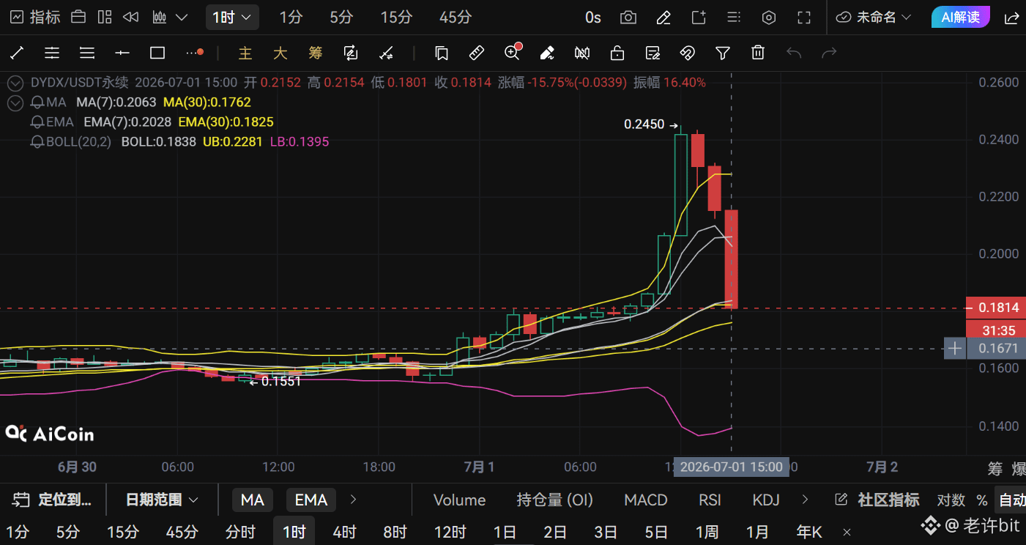This screenshot has height=545, width=1026.
Task: Toggle the 筹 button in drawing toolbar
Action: coord(316,53)
